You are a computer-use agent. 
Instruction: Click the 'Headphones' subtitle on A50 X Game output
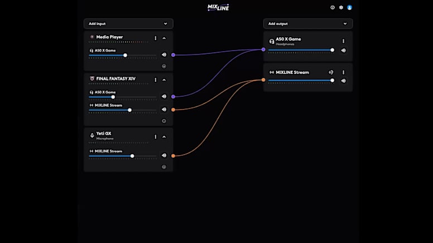pos(285,44)
